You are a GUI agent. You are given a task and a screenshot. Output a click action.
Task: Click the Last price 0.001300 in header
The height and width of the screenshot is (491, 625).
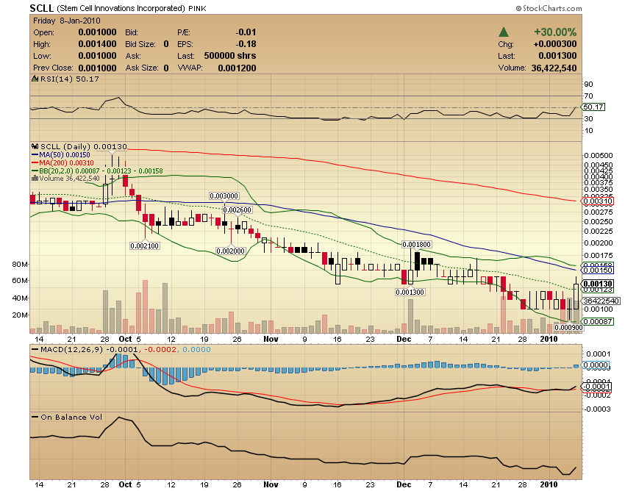(x=557, y=56)
